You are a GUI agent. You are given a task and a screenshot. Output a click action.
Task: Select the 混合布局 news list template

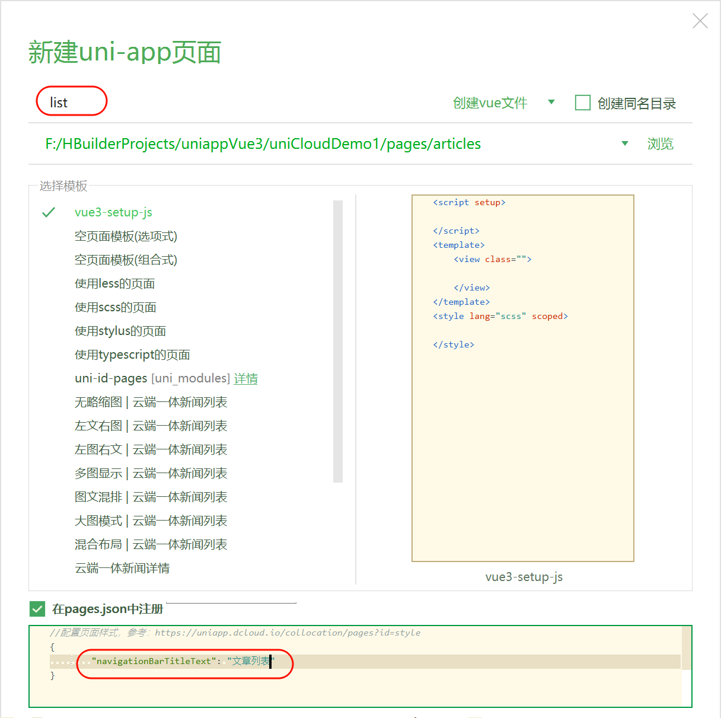coord(150,544)
